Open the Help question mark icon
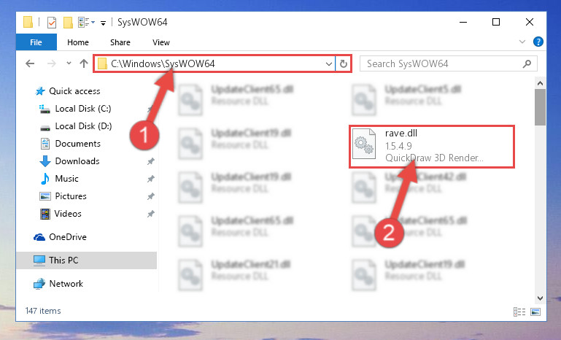Image resolution: width=561 pixels, height=340 pixels. click(538, 42)
